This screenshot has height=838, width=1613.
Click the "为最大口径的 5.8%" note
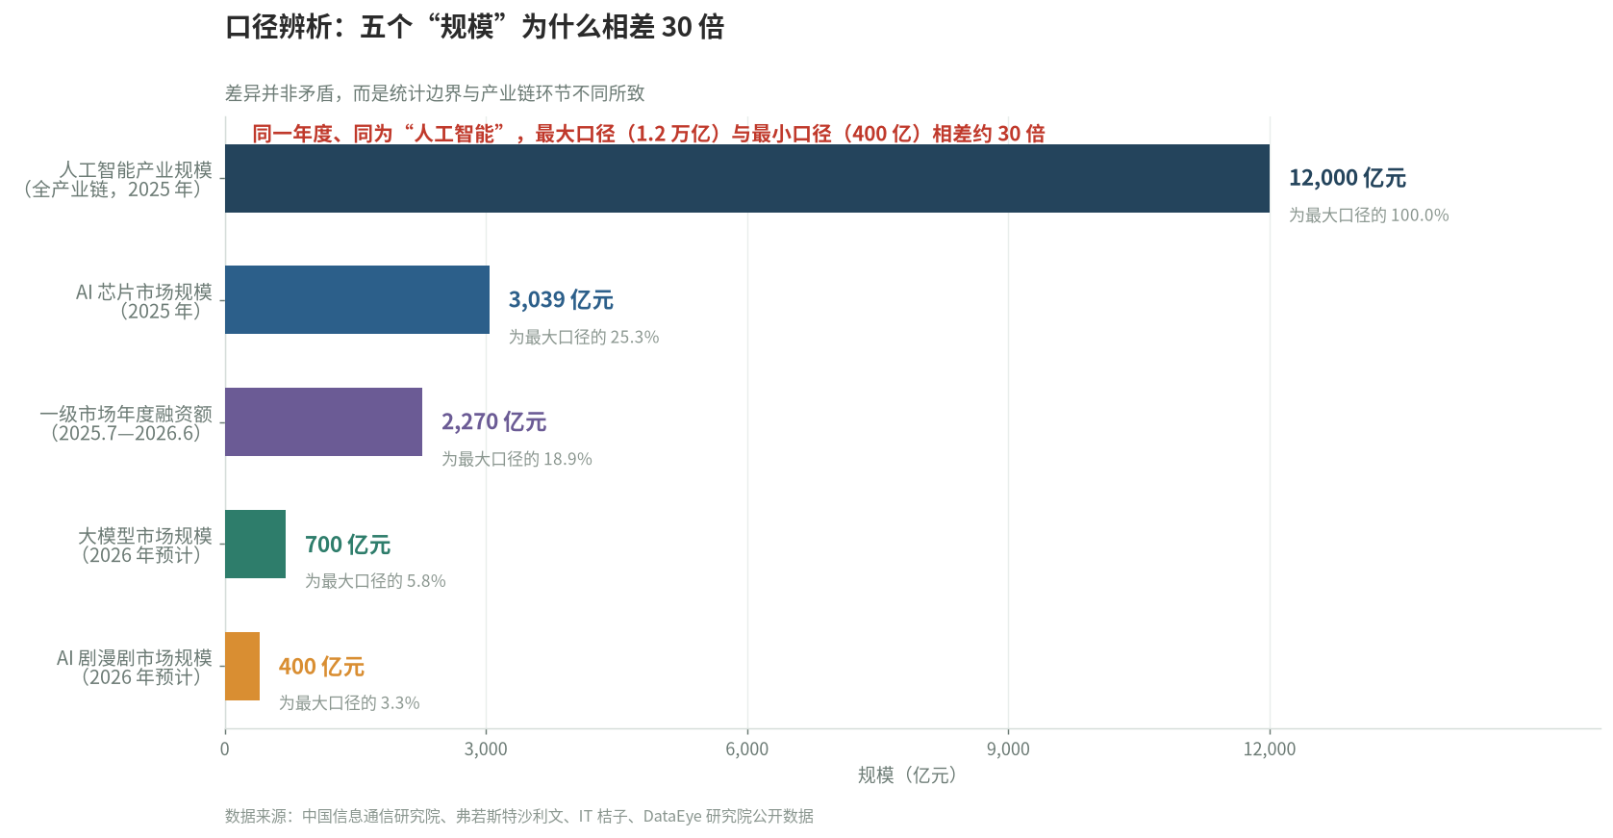[x=375, y=582]
